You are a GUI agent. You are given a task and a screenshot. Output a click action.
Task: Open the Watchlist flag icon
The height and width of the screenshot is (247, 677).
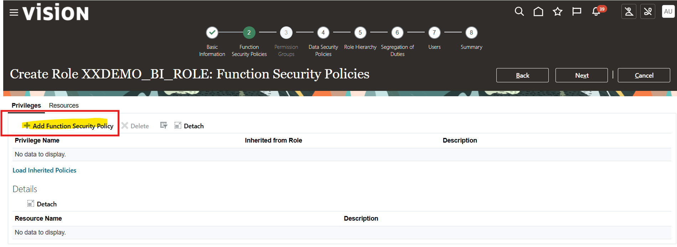pos(577,12)
